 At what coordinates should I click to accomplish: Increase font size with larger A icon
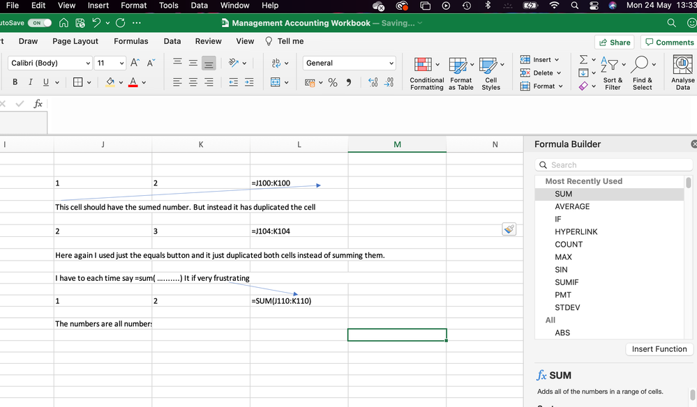(x=135, y=63)
